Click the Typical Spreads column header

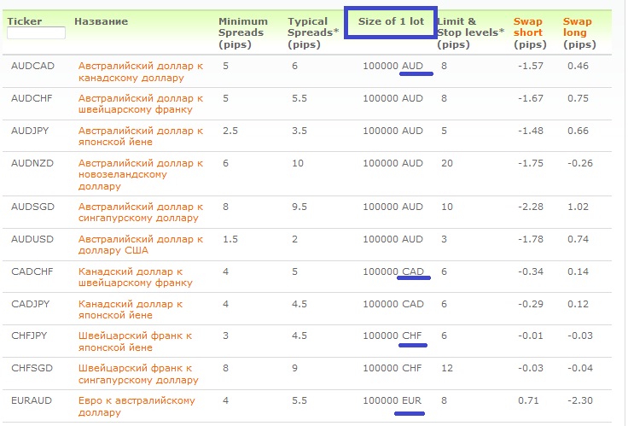[313, 32]
